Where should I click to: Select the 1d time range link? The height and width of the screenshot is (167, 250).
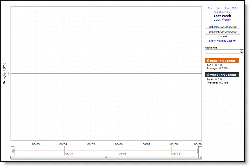(218, 8)
